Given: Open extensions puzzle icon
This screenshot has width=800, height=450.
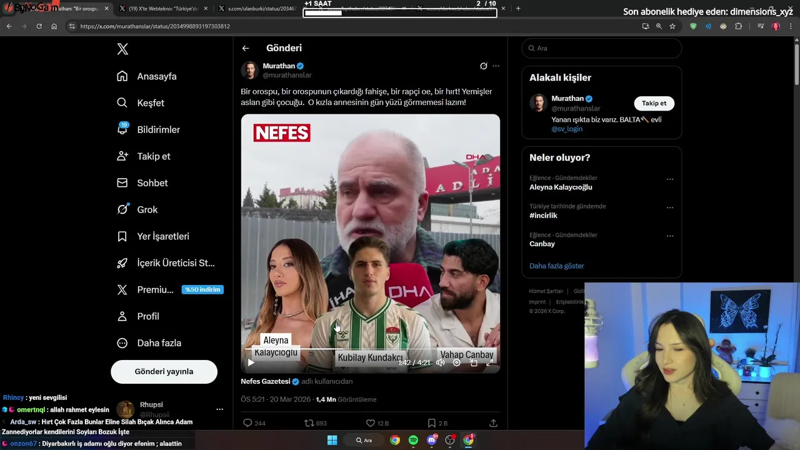Looking at the screenshot, I should (739, 26).
